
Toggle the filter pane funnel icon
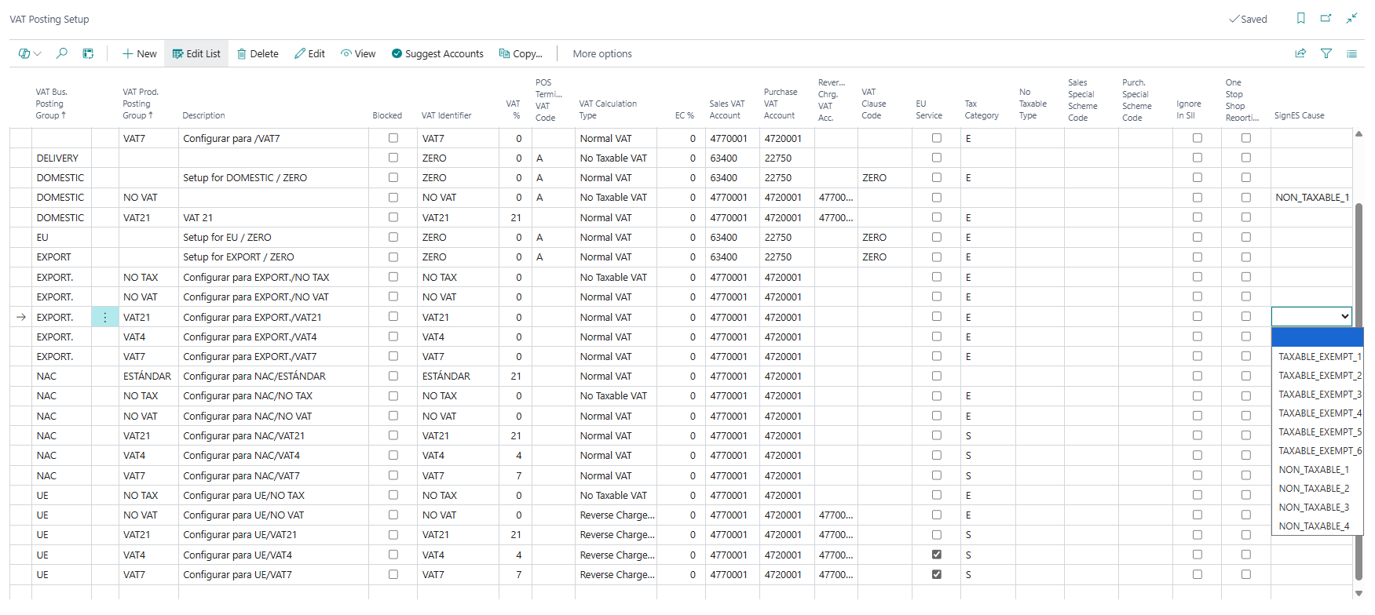[1326, 53]
